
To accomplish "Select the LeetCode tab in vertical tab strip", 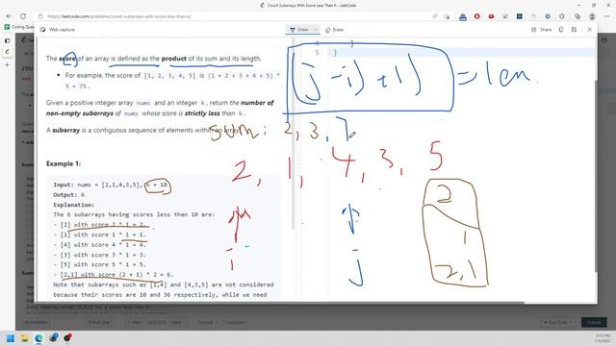I will 7,52.
